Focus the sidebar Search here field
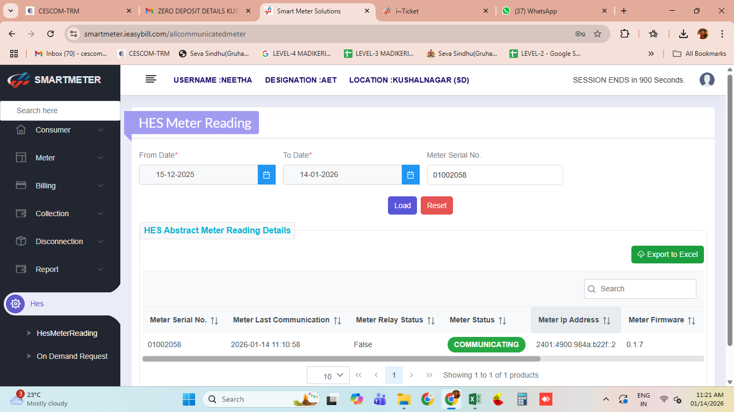 pos(60,111)
